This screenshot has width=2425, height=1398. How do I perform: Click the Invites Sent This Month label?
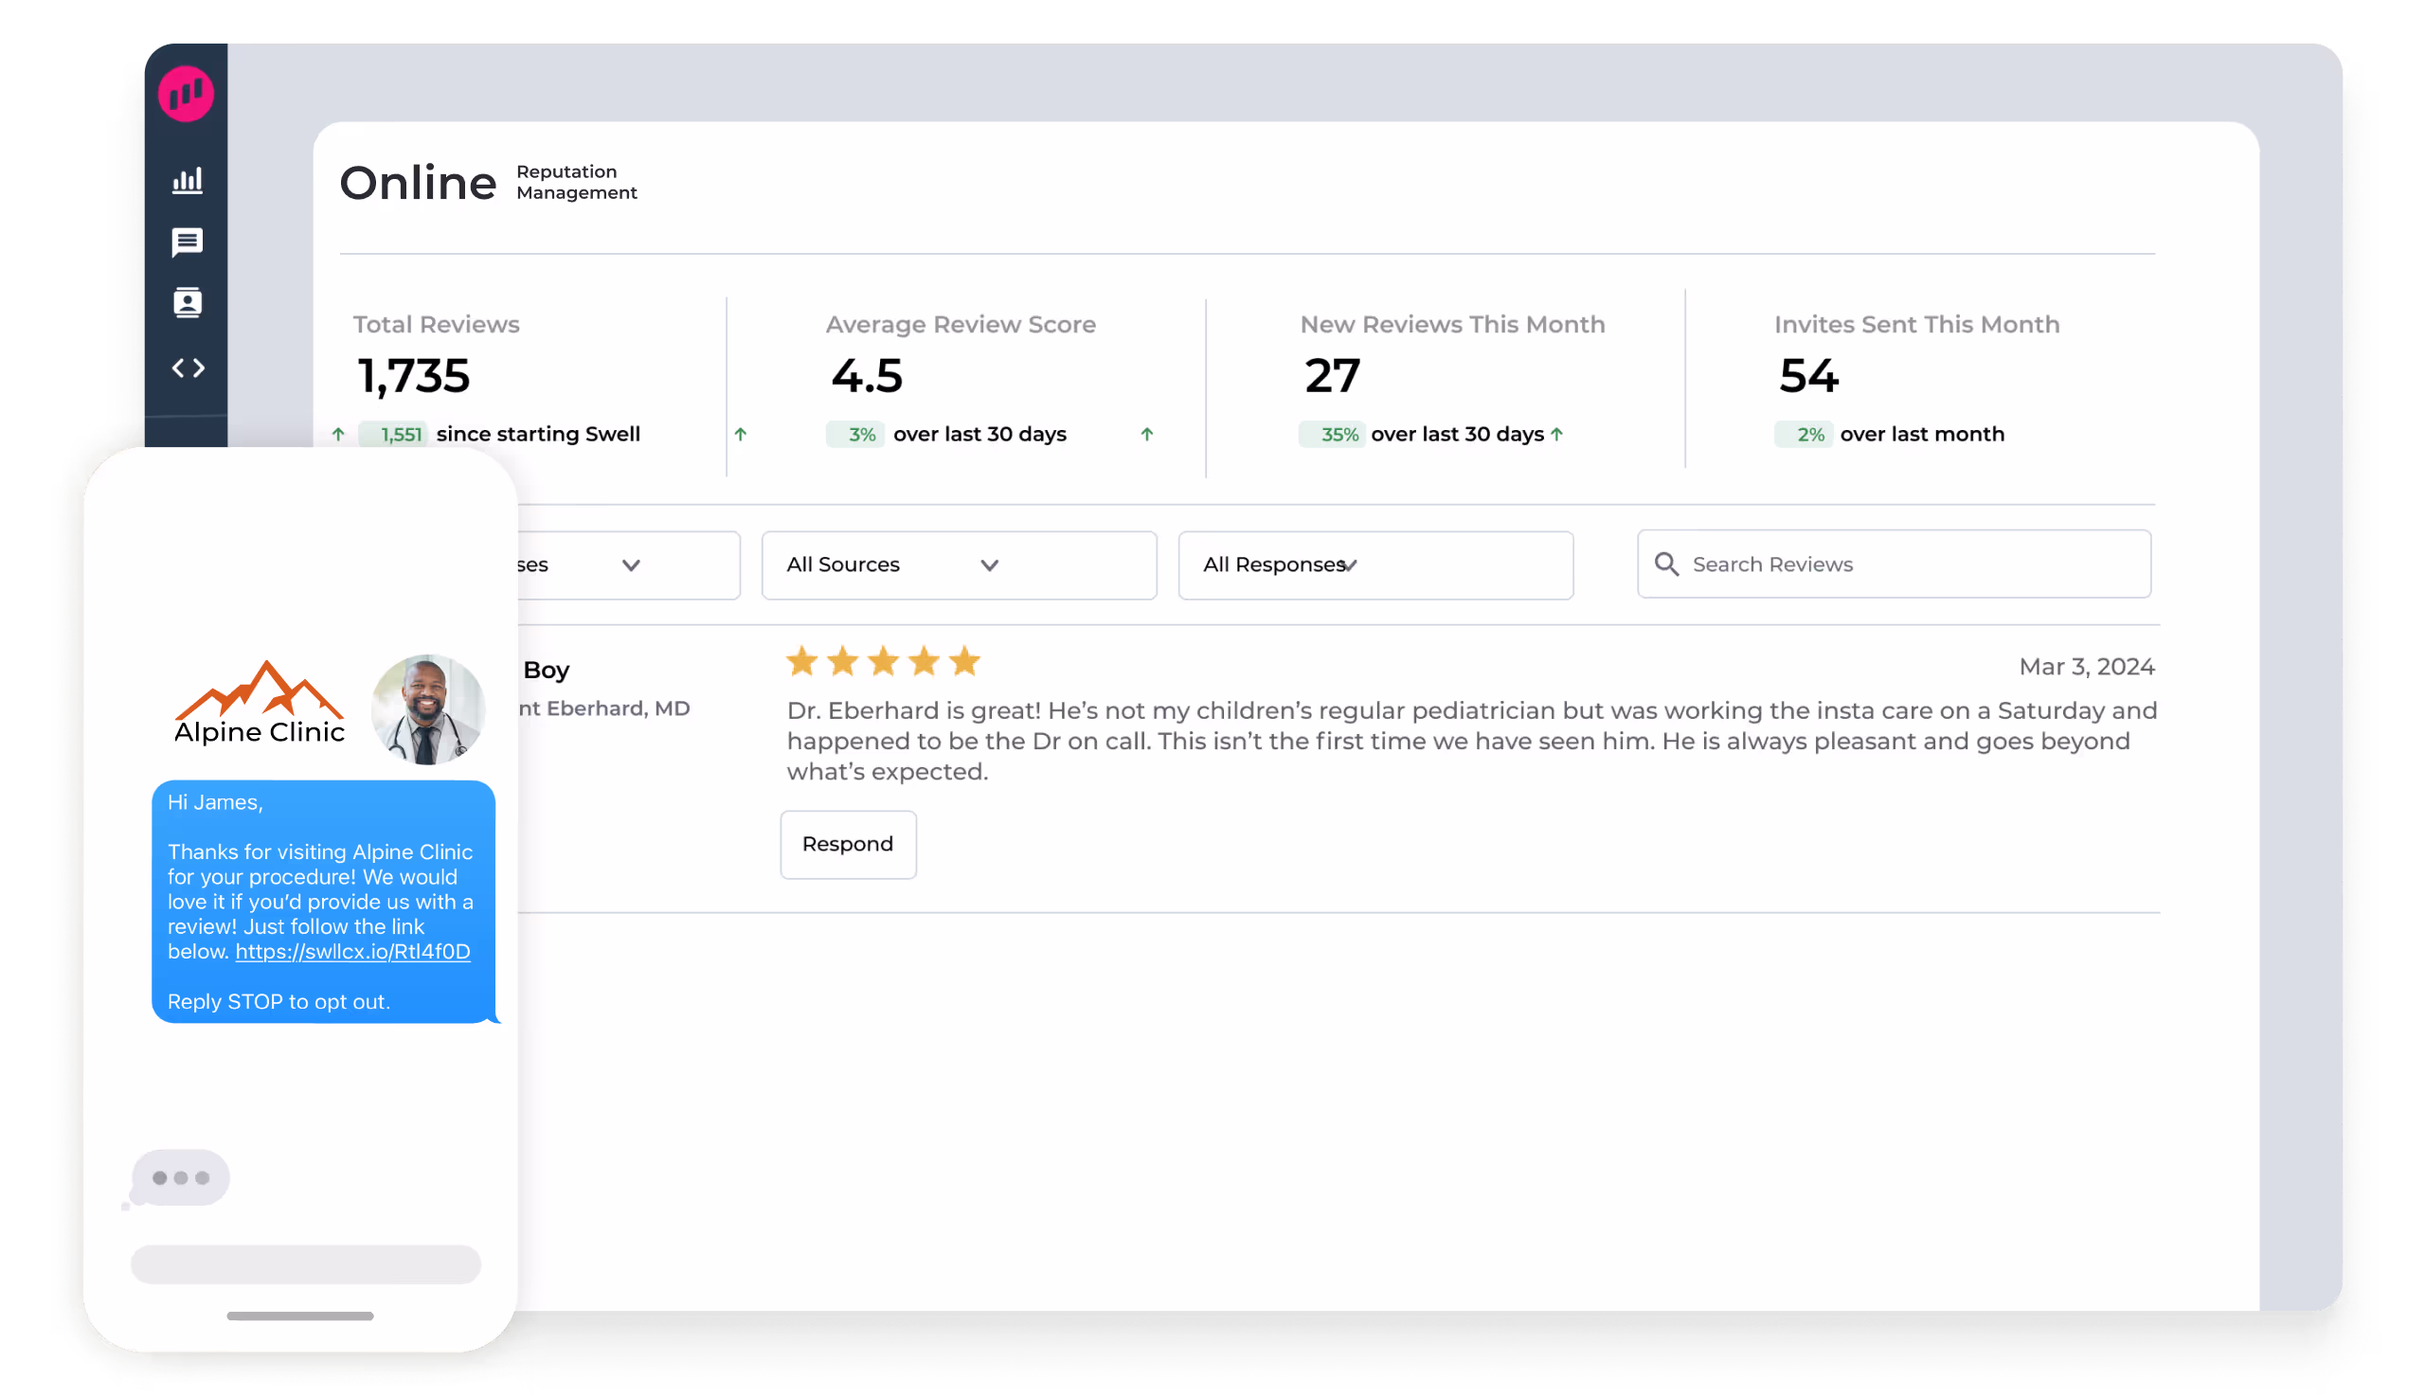pyautogui.click(x=1916, y=325)
